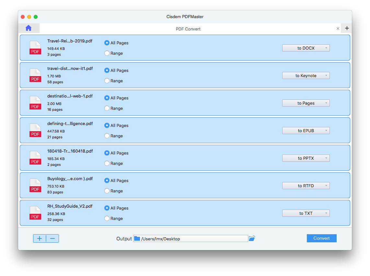This screenshot has height=276, width=370.
Task: Click the Convert button
Action: point(321,238)
